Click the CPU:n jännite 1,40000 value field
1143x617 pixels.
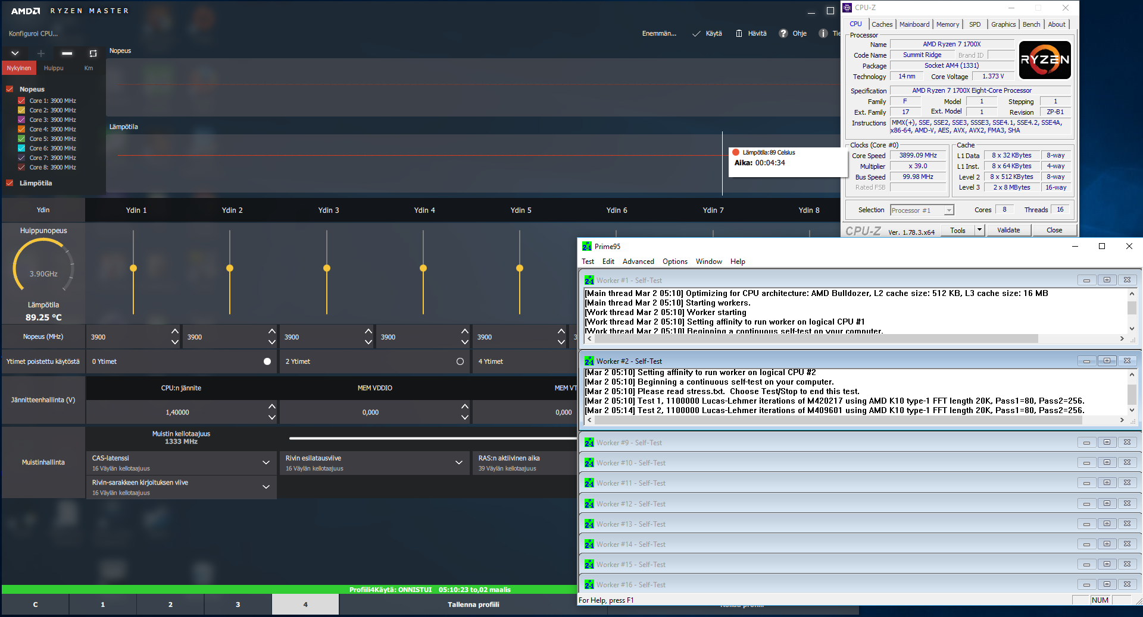[177, 413]
